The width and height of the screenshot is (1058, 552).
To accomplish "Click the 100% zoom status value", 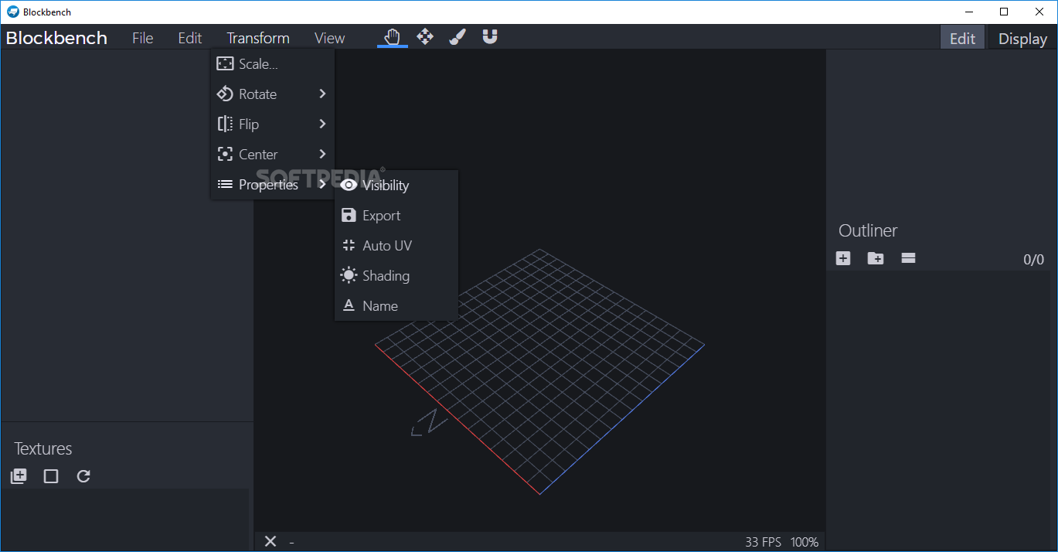I will [x=805, y=542].
